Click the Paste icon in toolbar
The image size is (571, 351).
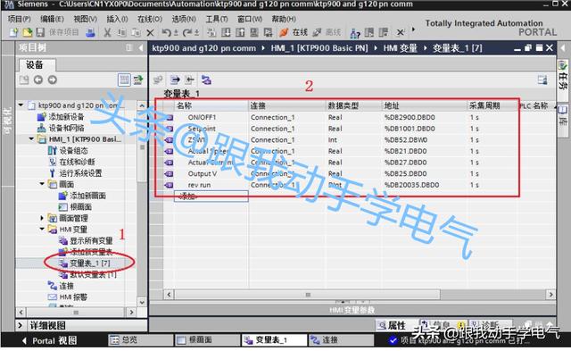[x=136, y=32]
